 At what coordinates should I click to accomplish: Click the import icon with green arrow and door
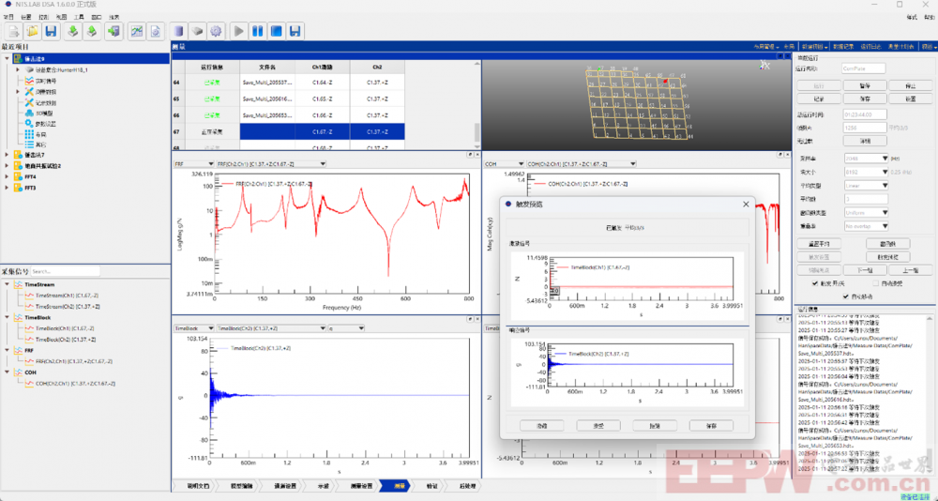[x=113, y=31]
